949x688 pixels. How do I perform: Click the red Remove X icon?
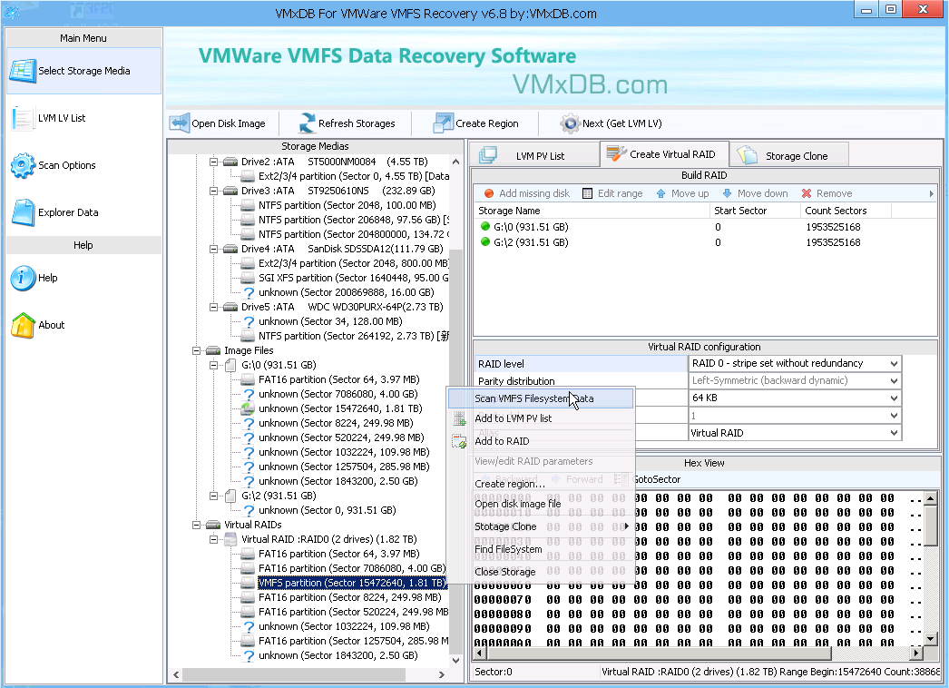click(x=807, y=193)
